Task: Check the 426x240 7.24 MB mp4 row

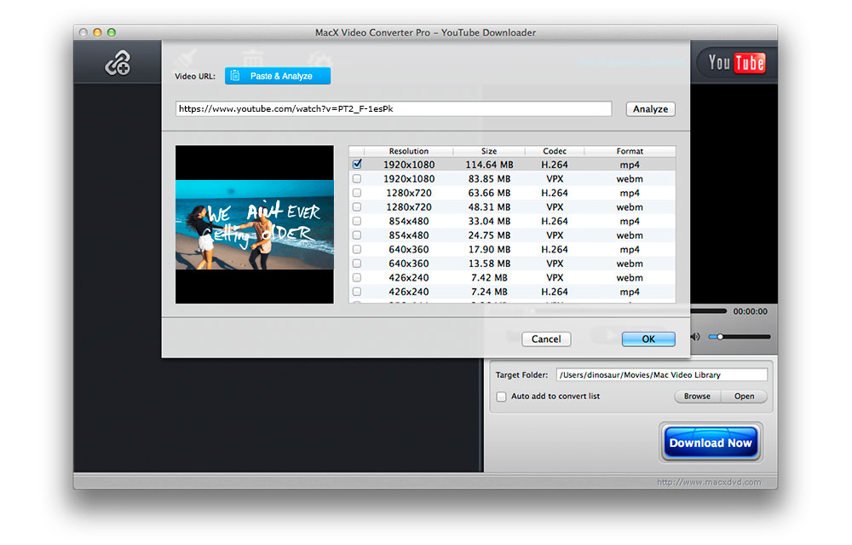Action: [357, 292]
